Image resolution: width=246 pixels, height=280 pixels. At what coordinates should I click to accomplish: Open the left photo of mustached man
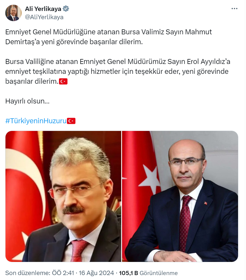pyautogui.click(x=63, y=197)
